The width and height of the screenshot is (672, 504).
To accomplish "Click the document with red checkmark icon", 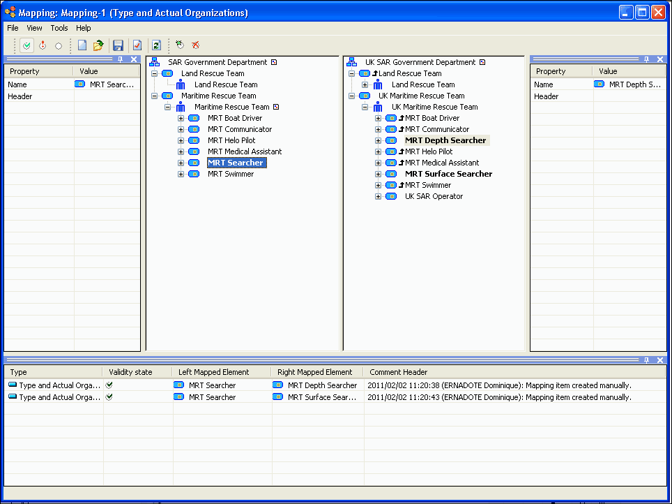I will pos(137,45).
